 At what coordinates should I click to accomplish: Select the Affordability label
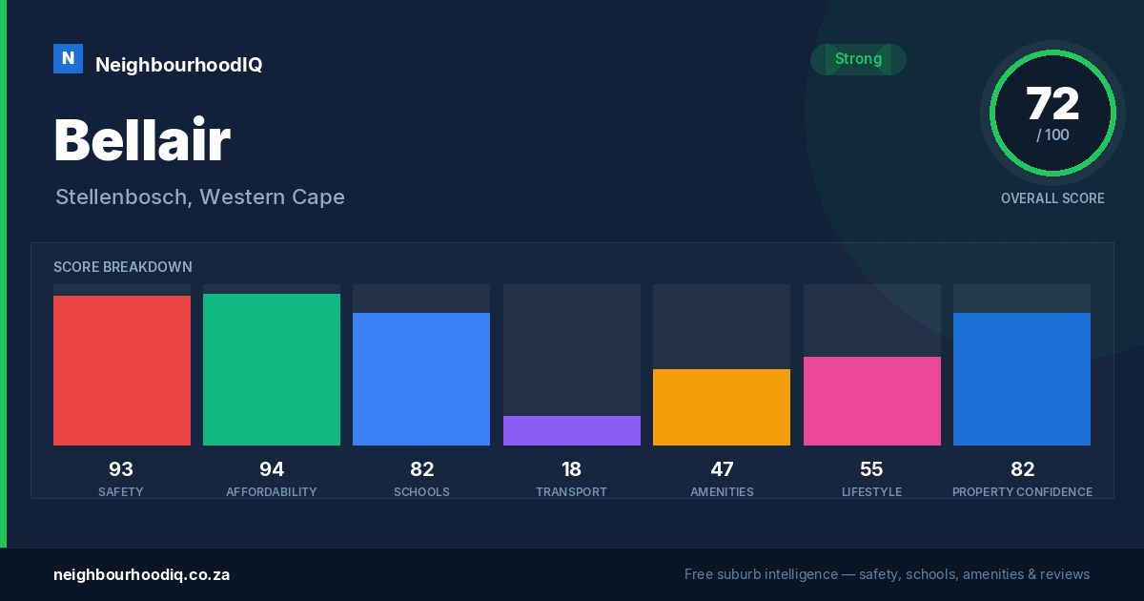[x=272, y=492]
